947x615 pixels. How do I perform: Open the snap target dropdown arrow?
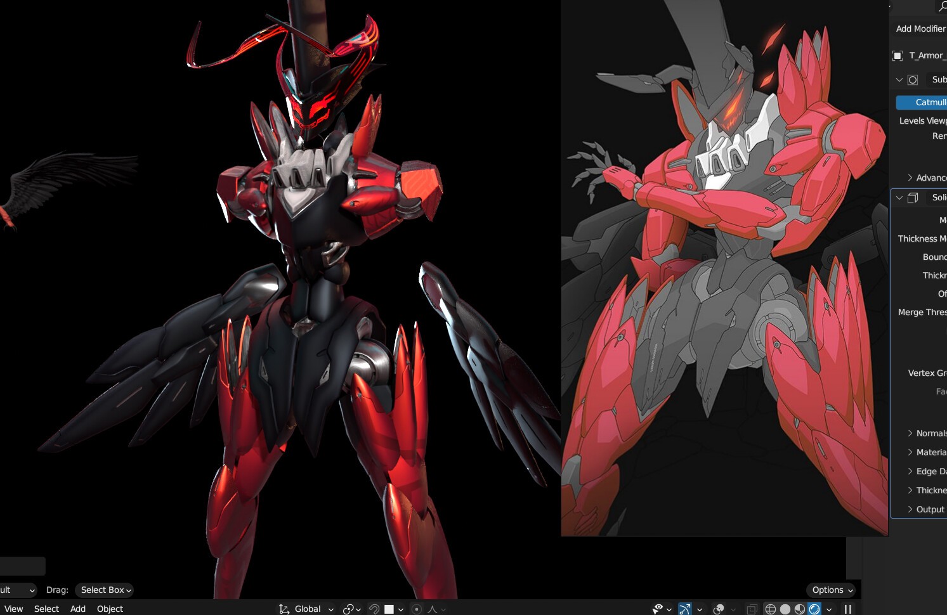401,609
